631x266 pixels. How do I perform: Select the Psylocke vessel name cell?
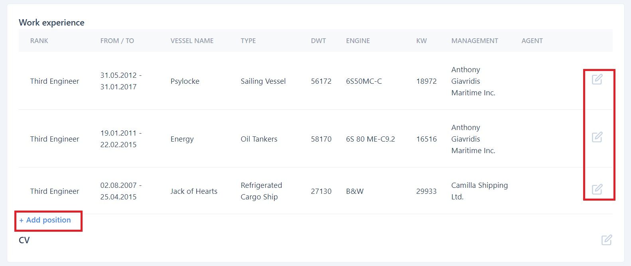tap(185, 81)
